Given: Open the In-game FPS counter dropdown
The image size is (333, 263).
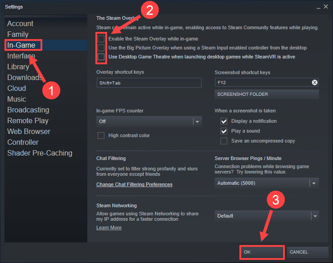Looking at the screenshot, I should pyautogui.click(x=149, y=121).
